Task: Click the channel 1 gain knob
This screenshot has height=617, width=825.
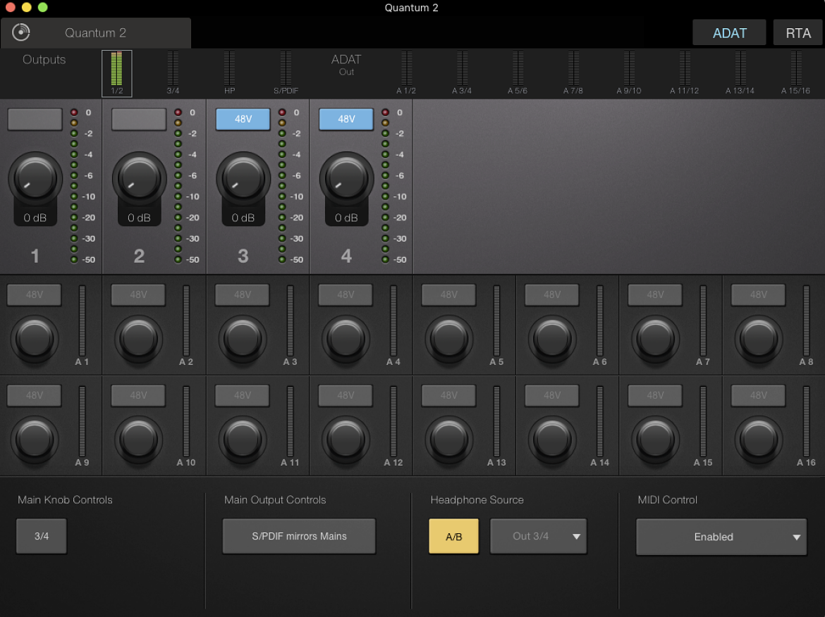Action: pyautogui.click(x=35, y=179)
